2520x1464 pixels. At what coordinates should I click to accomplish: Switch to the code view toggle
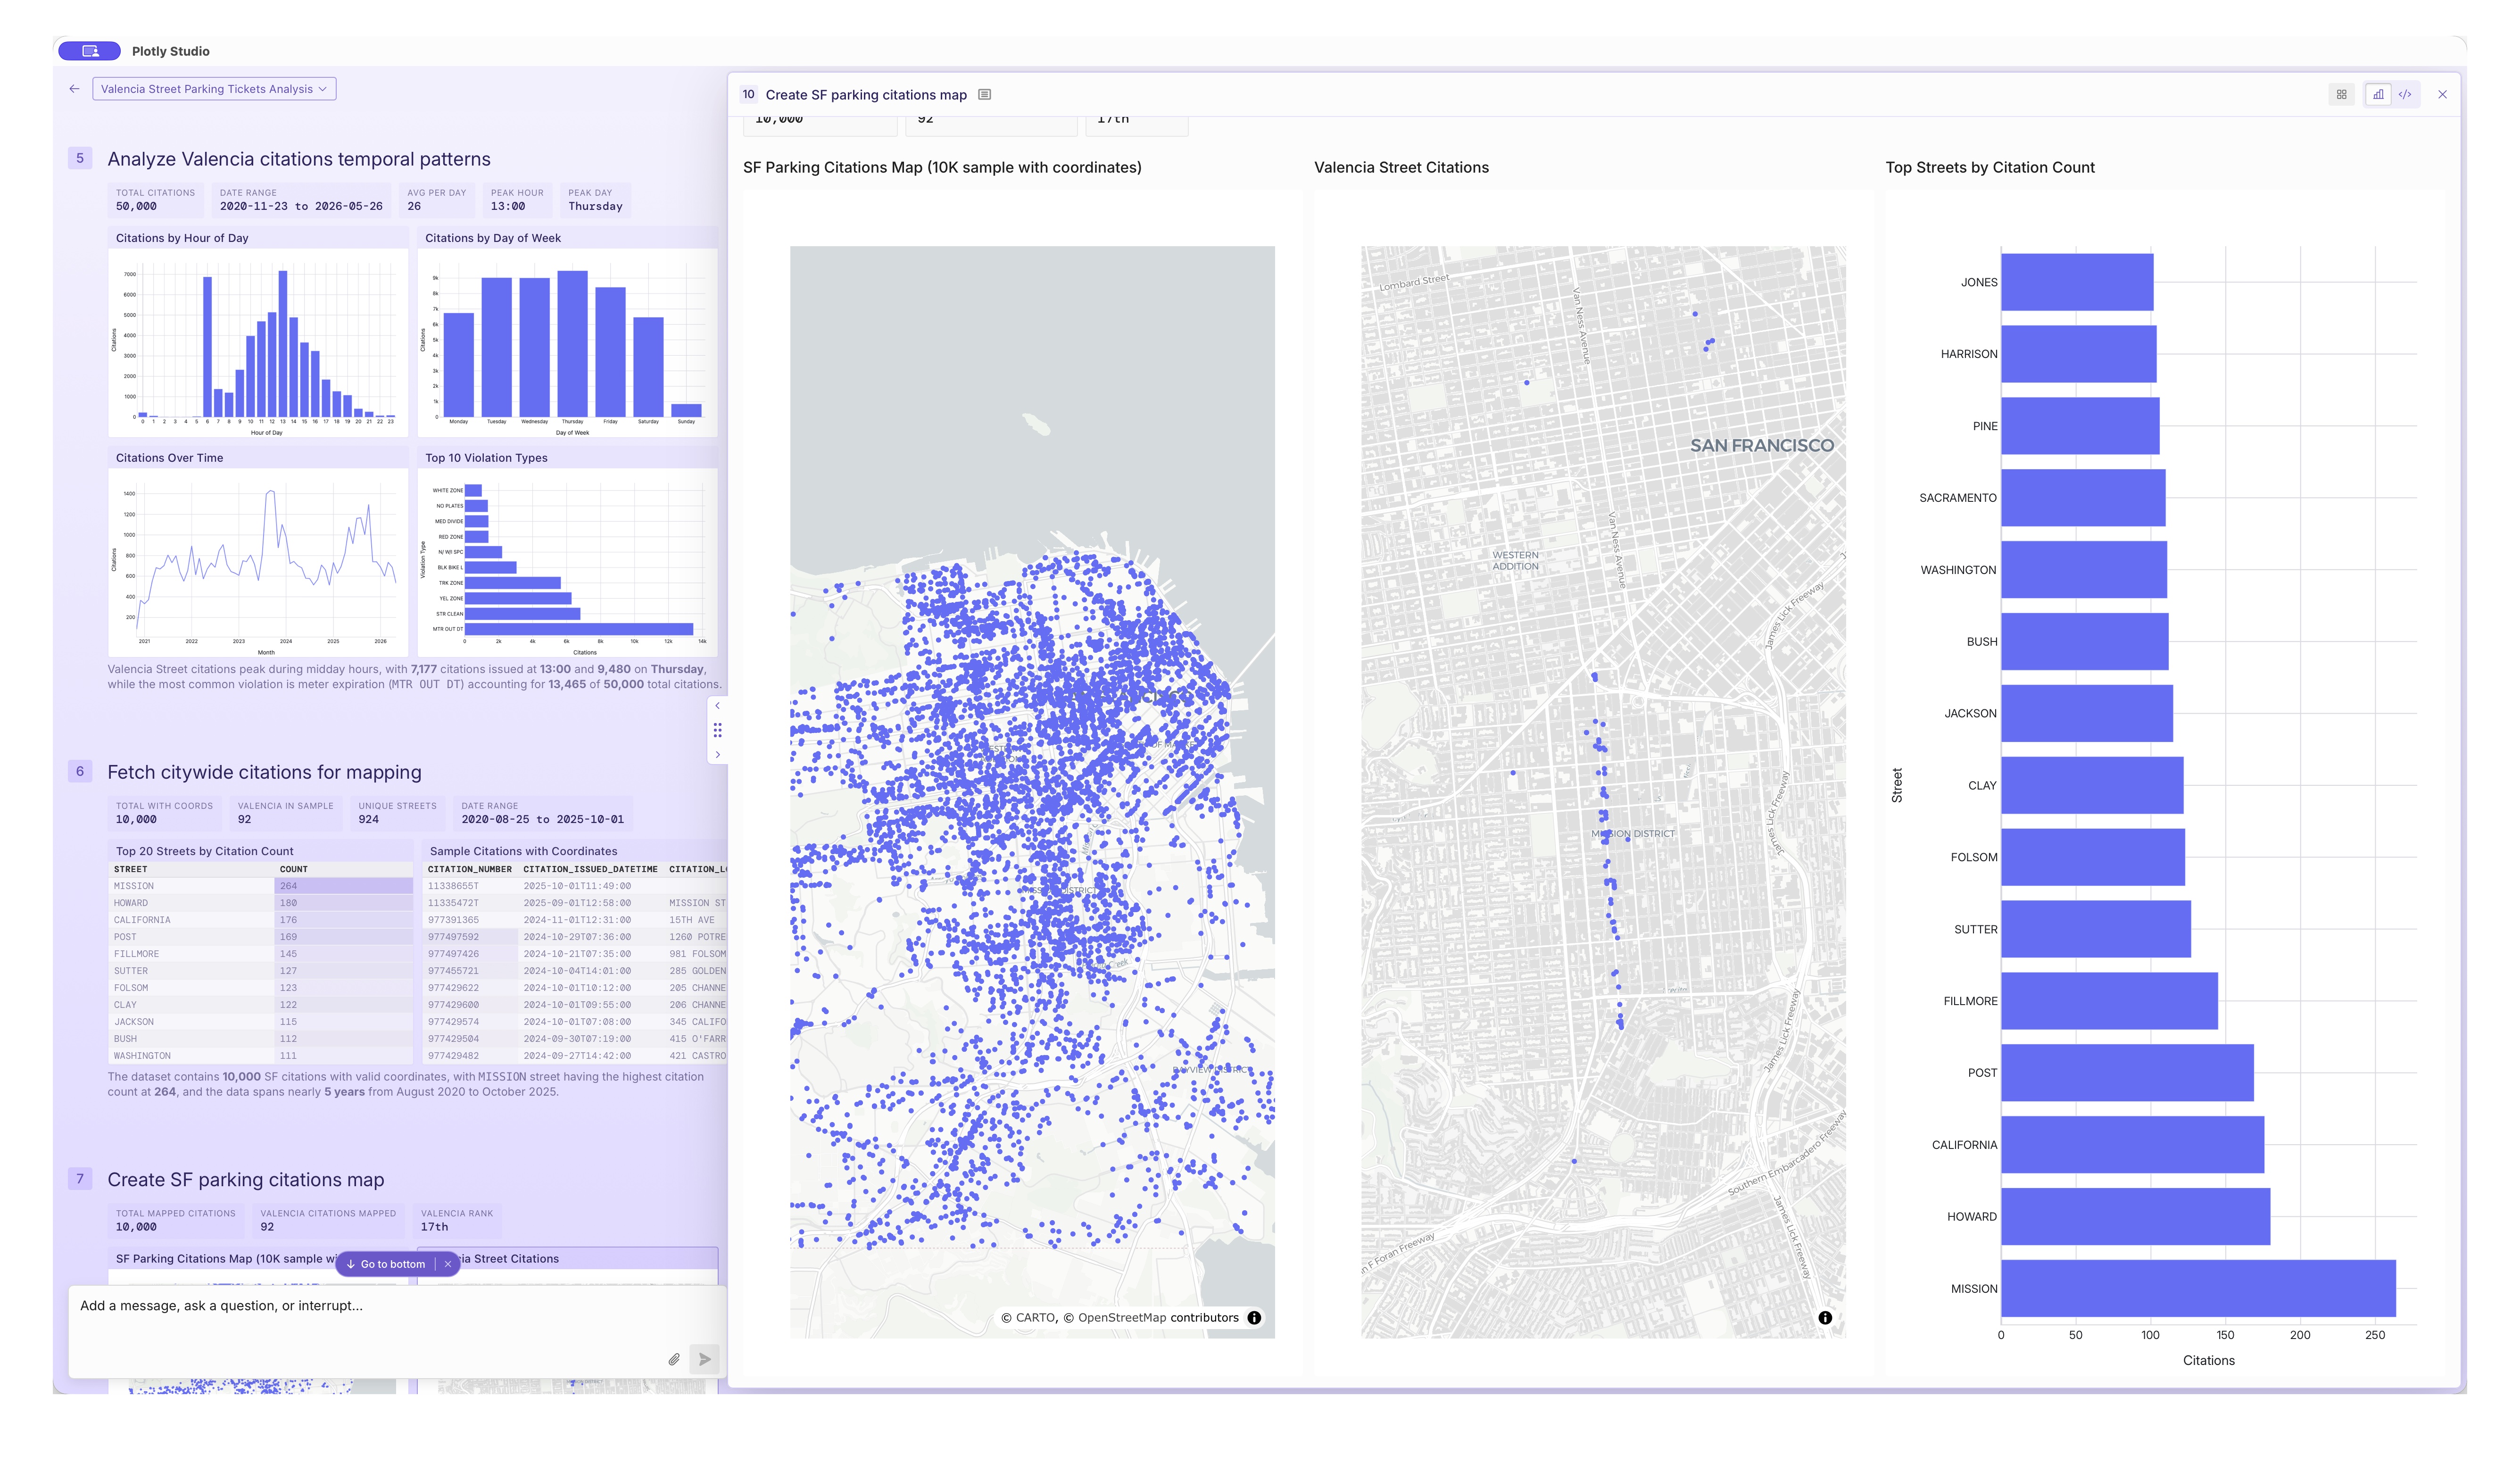(2406, 95)
